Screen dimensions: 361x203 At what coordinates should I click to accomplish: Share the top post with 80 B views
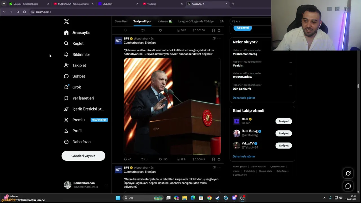point(219,30)
